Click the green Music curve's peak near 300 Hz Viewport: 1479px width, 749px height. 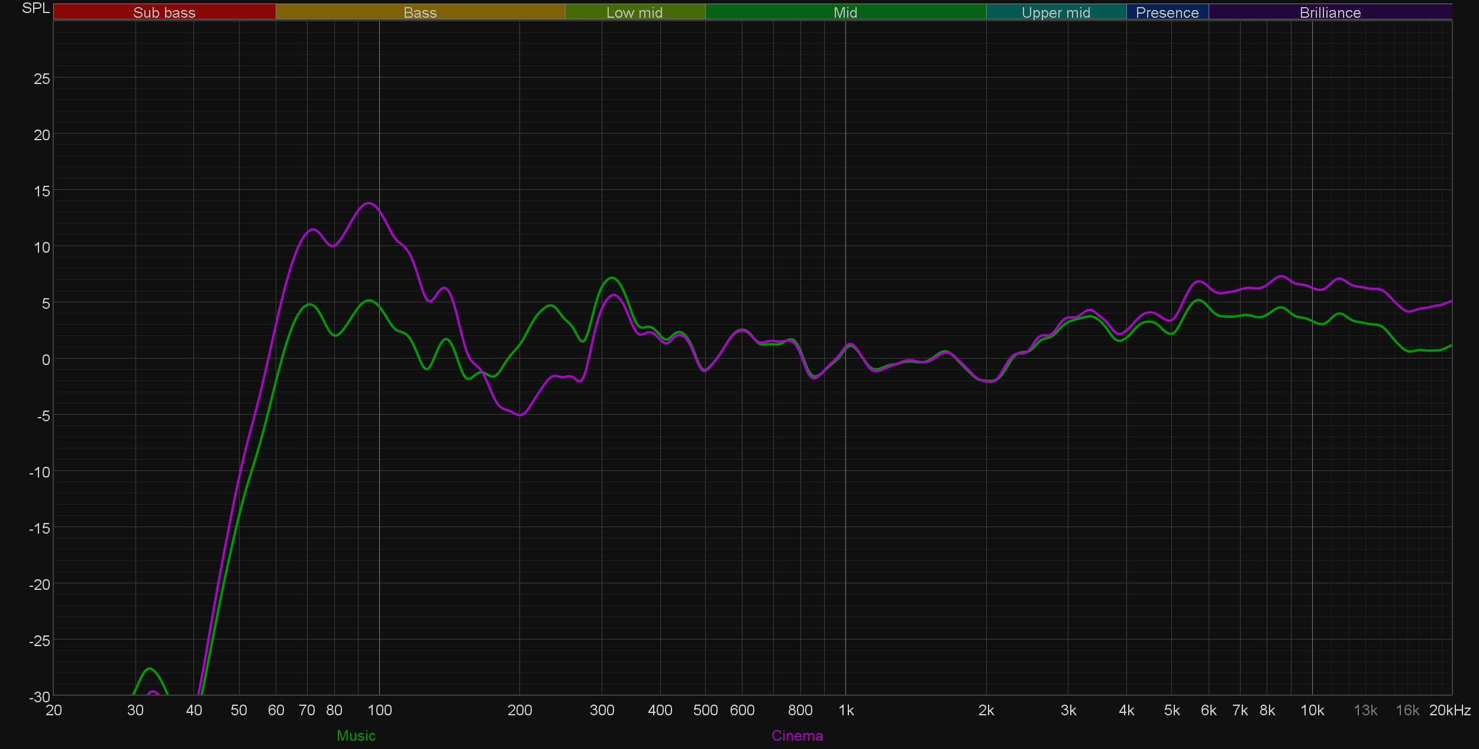612,277
